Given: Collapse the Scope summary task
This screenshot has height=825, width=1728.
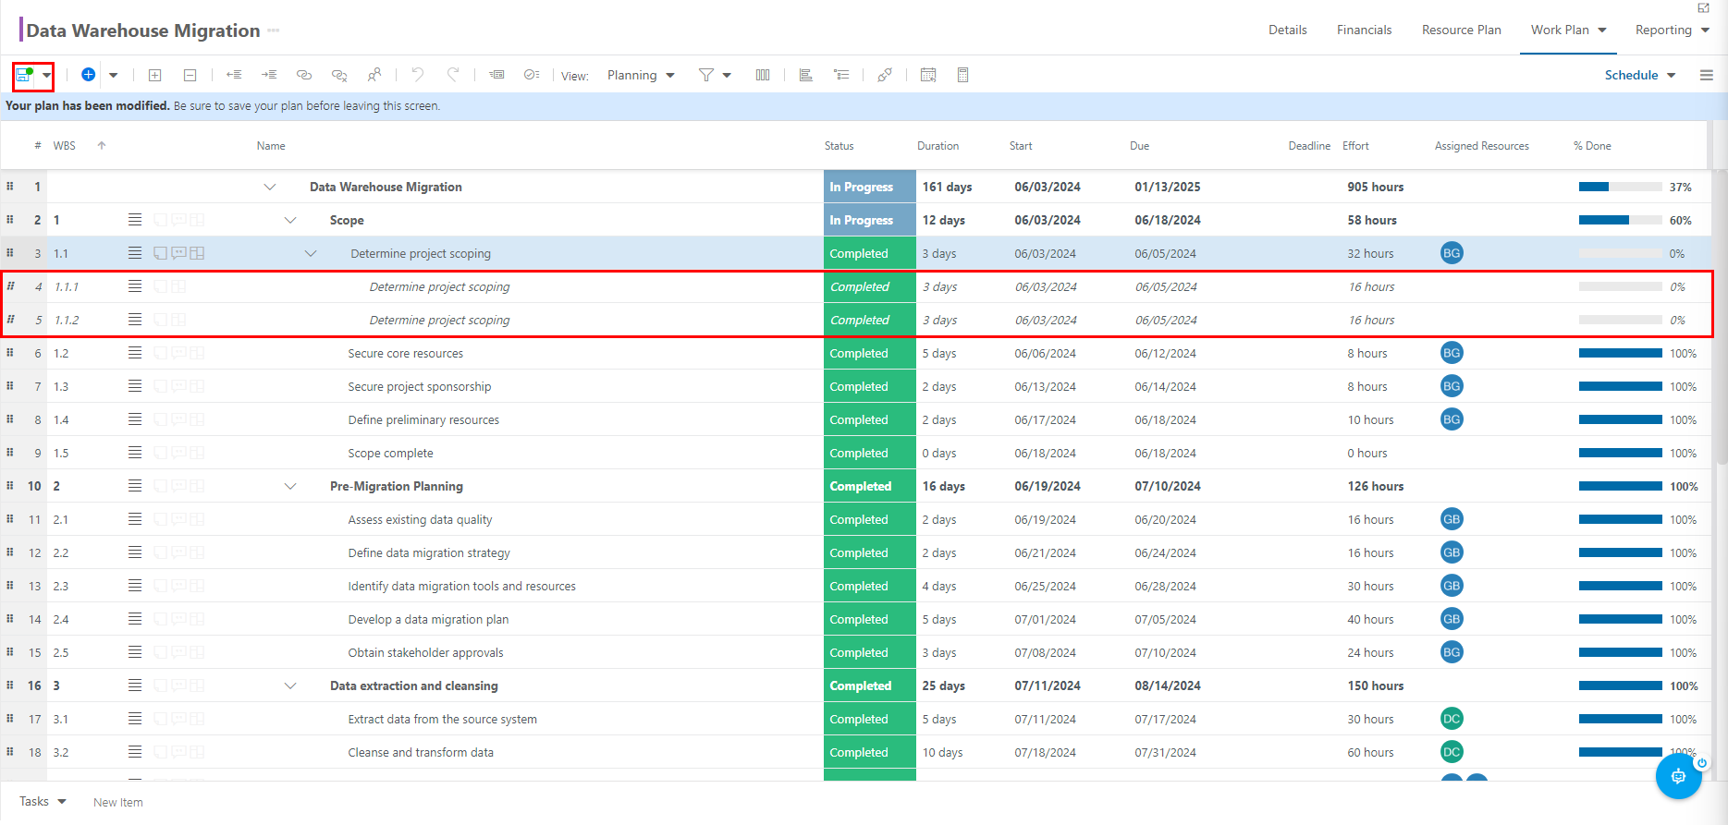Looking at the screenshot, I should 290,220.
